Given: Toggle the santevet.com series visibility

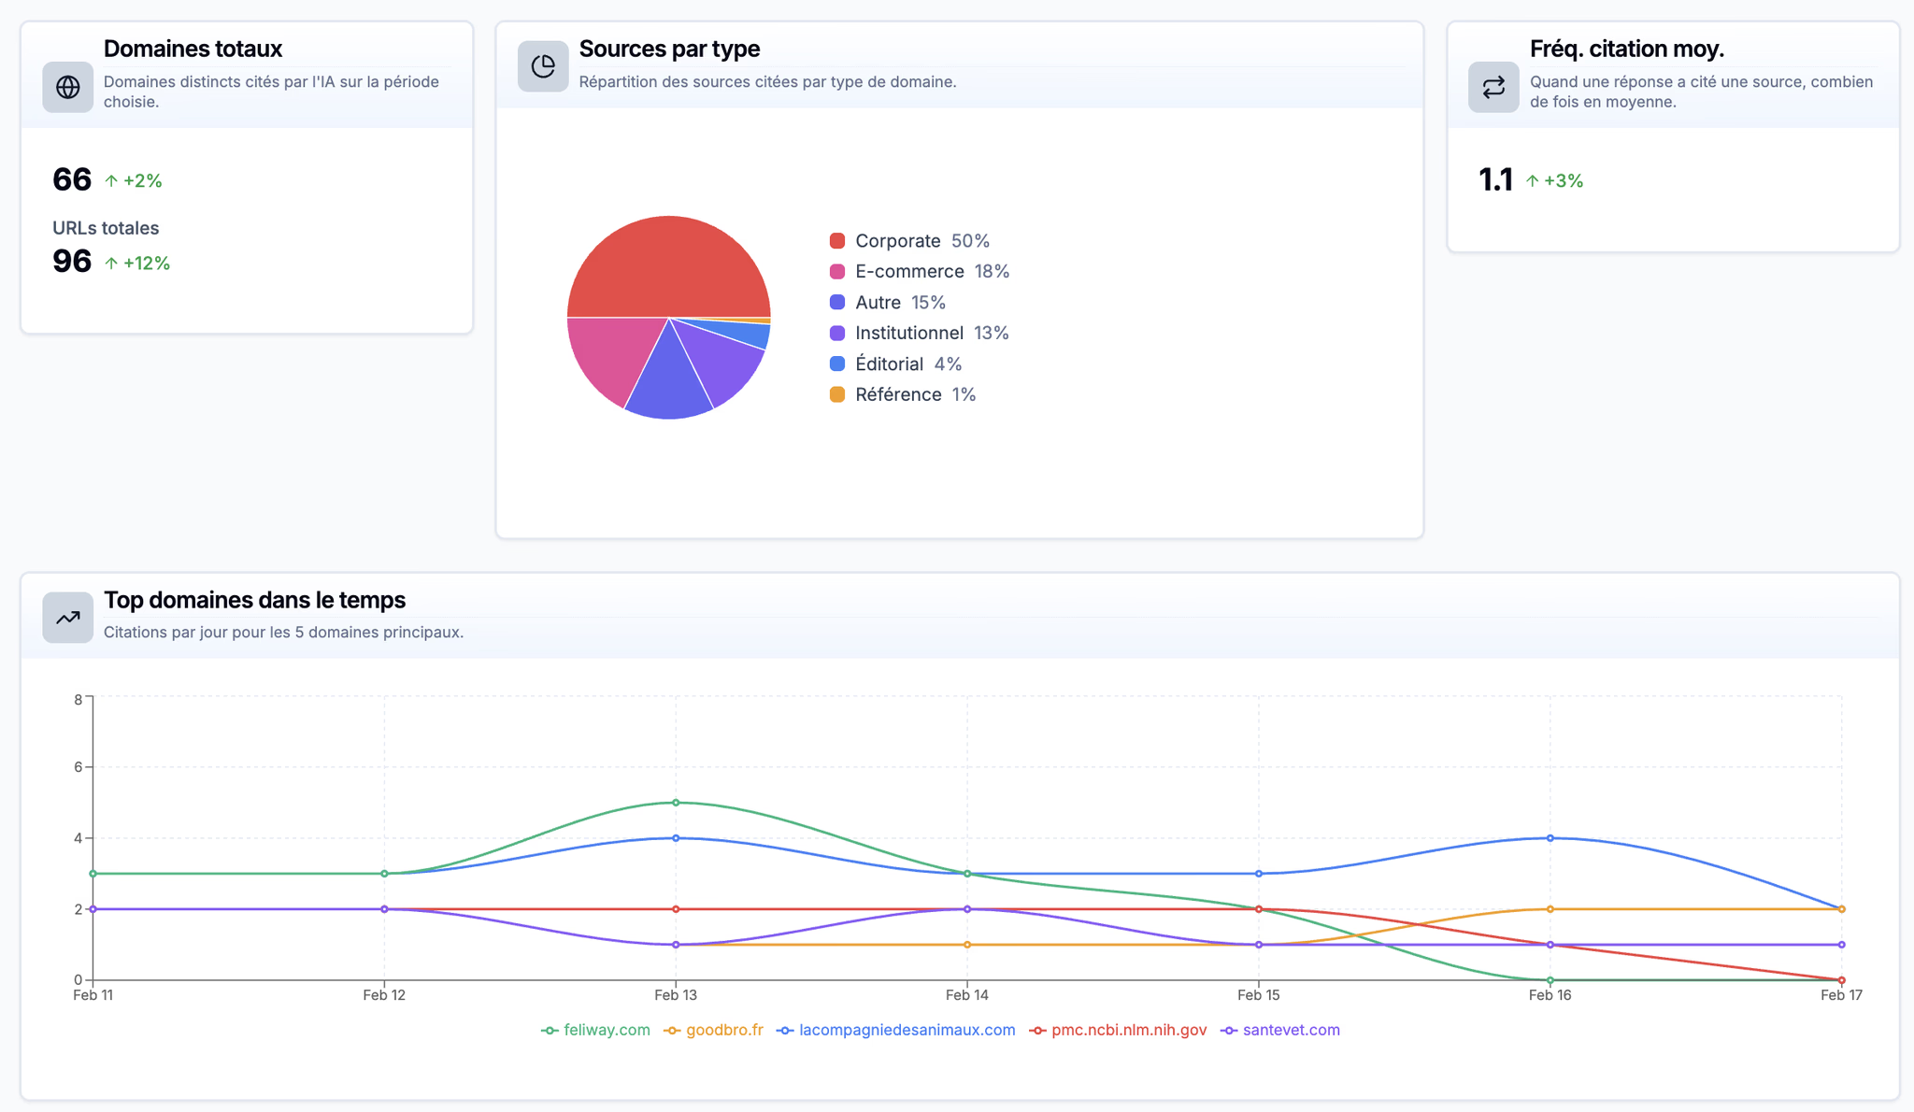Looking at the screenshot, I should (1291, 1030).
